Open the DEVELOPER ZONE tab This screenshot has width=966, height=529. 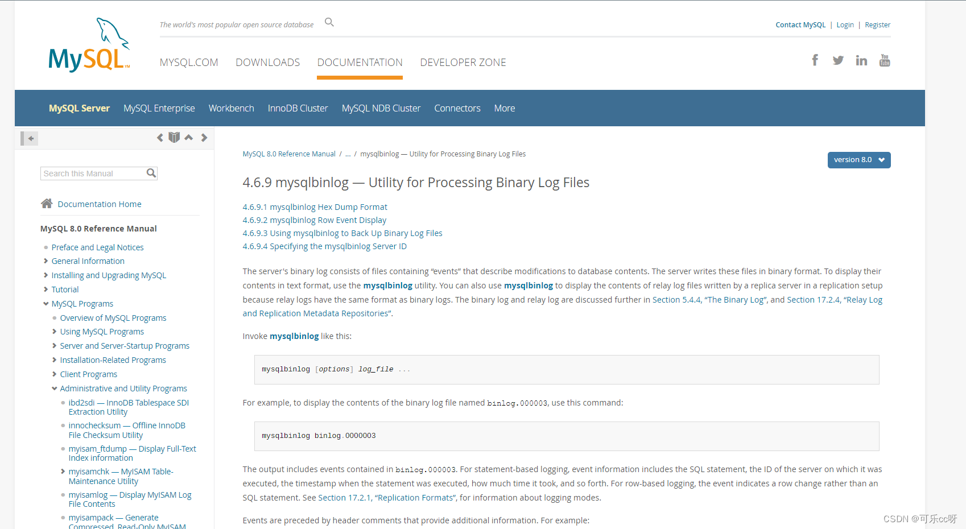click(463, 63)
